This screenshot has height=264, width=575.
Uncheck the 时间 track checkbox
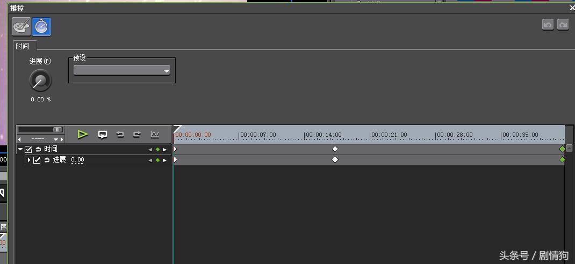coord(28,149)
